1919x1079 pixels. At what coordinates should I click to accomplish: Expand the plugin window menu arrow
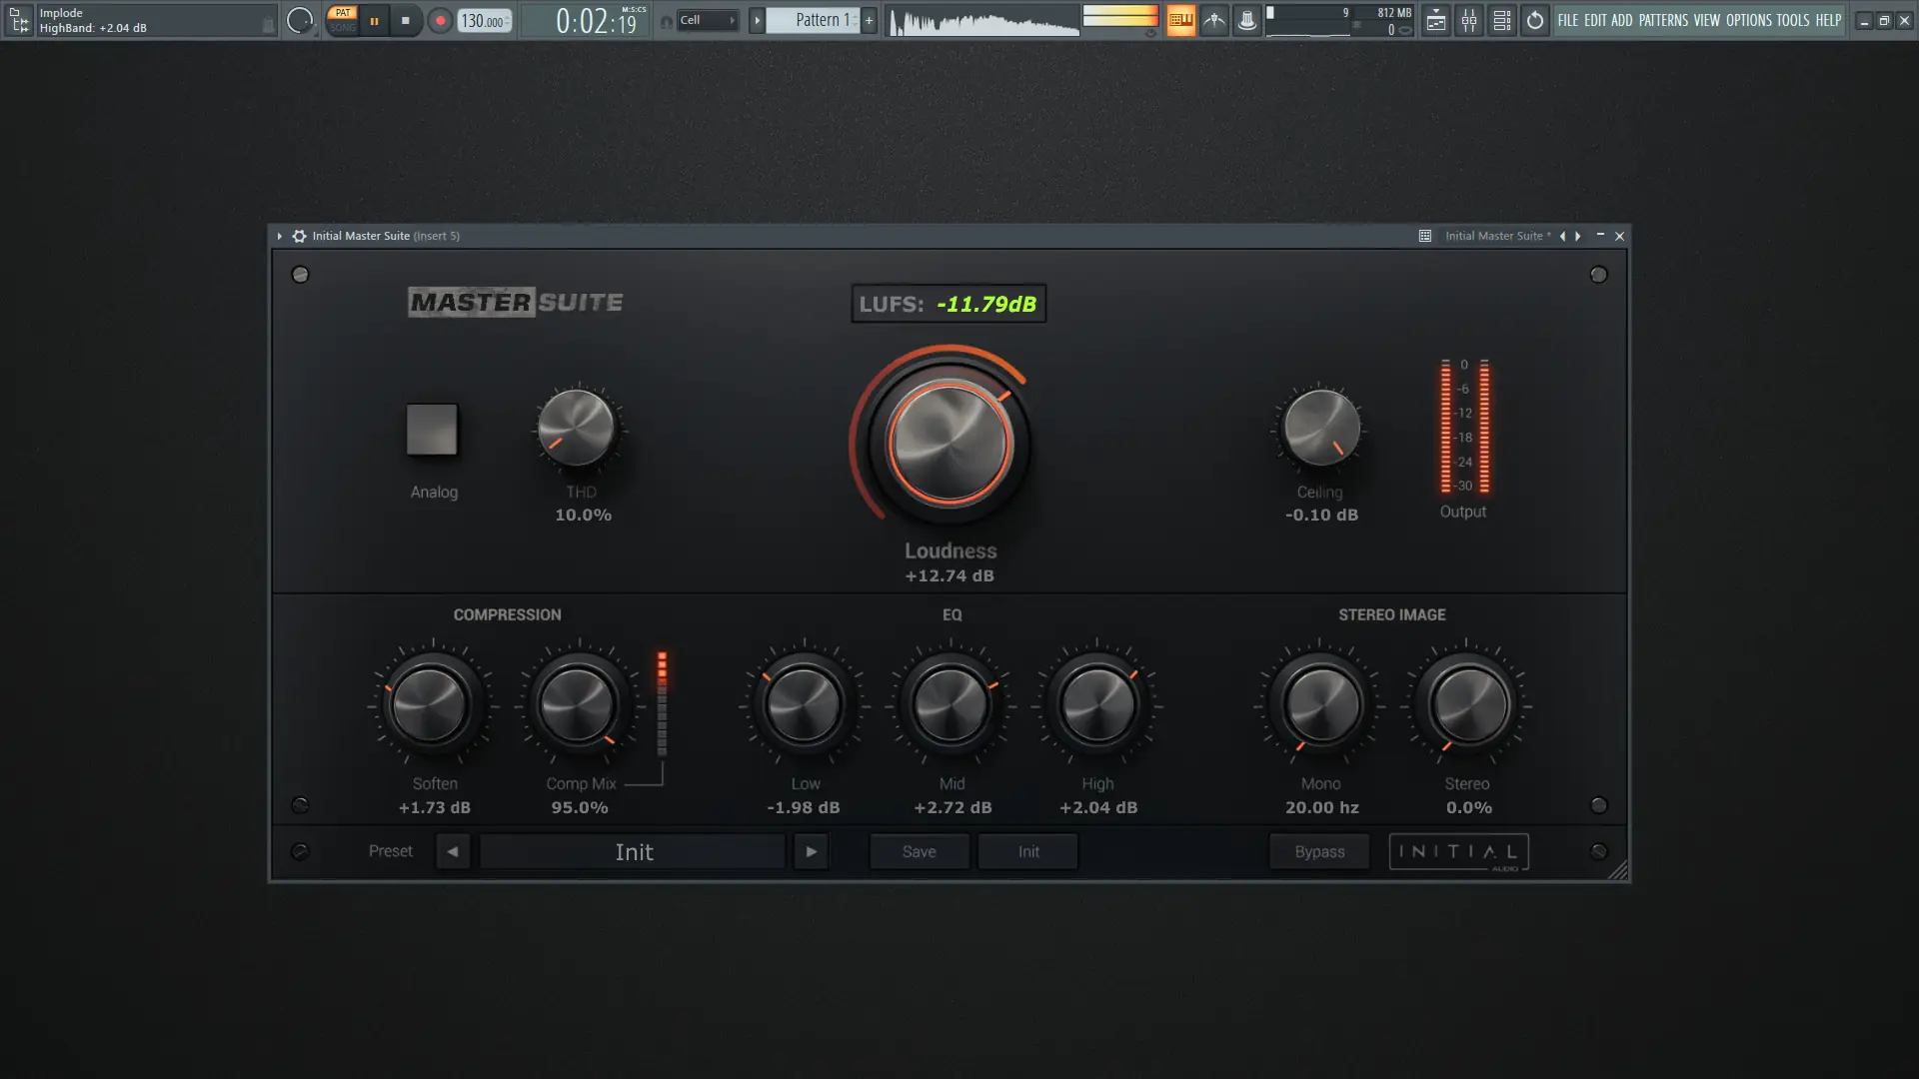(280, 236)
